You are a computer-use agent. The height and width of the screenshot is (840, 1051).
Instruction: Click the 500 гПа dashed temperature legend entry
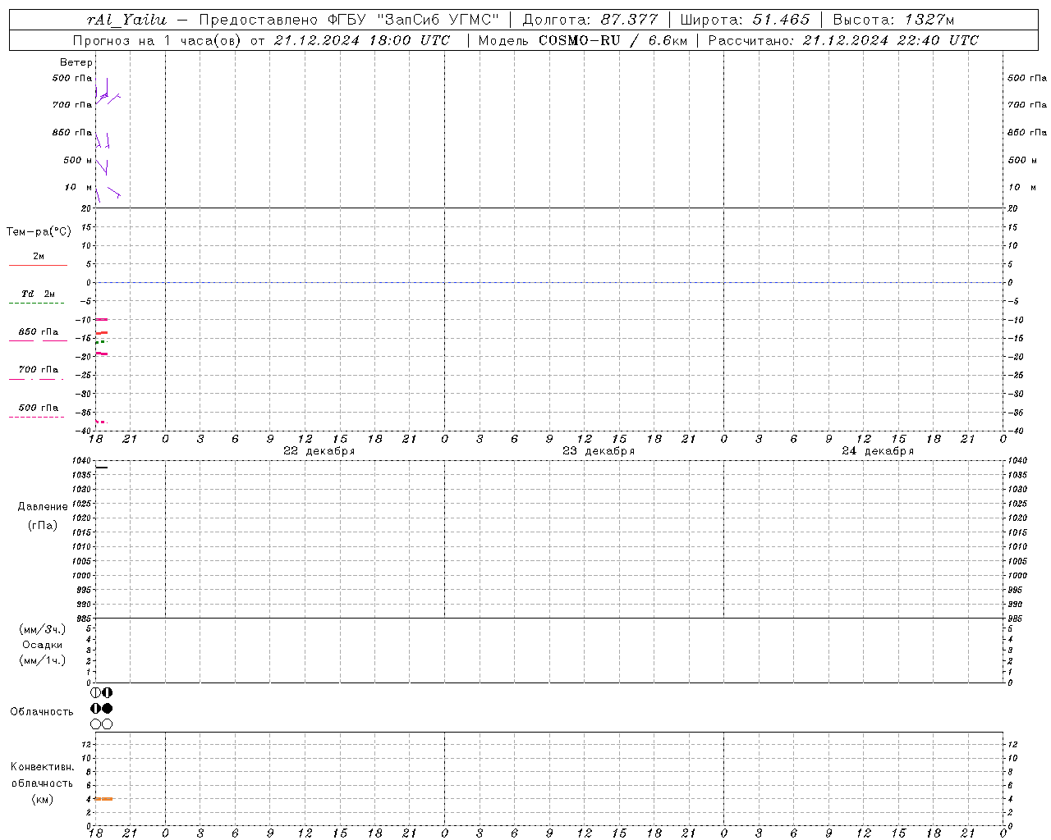37,412
